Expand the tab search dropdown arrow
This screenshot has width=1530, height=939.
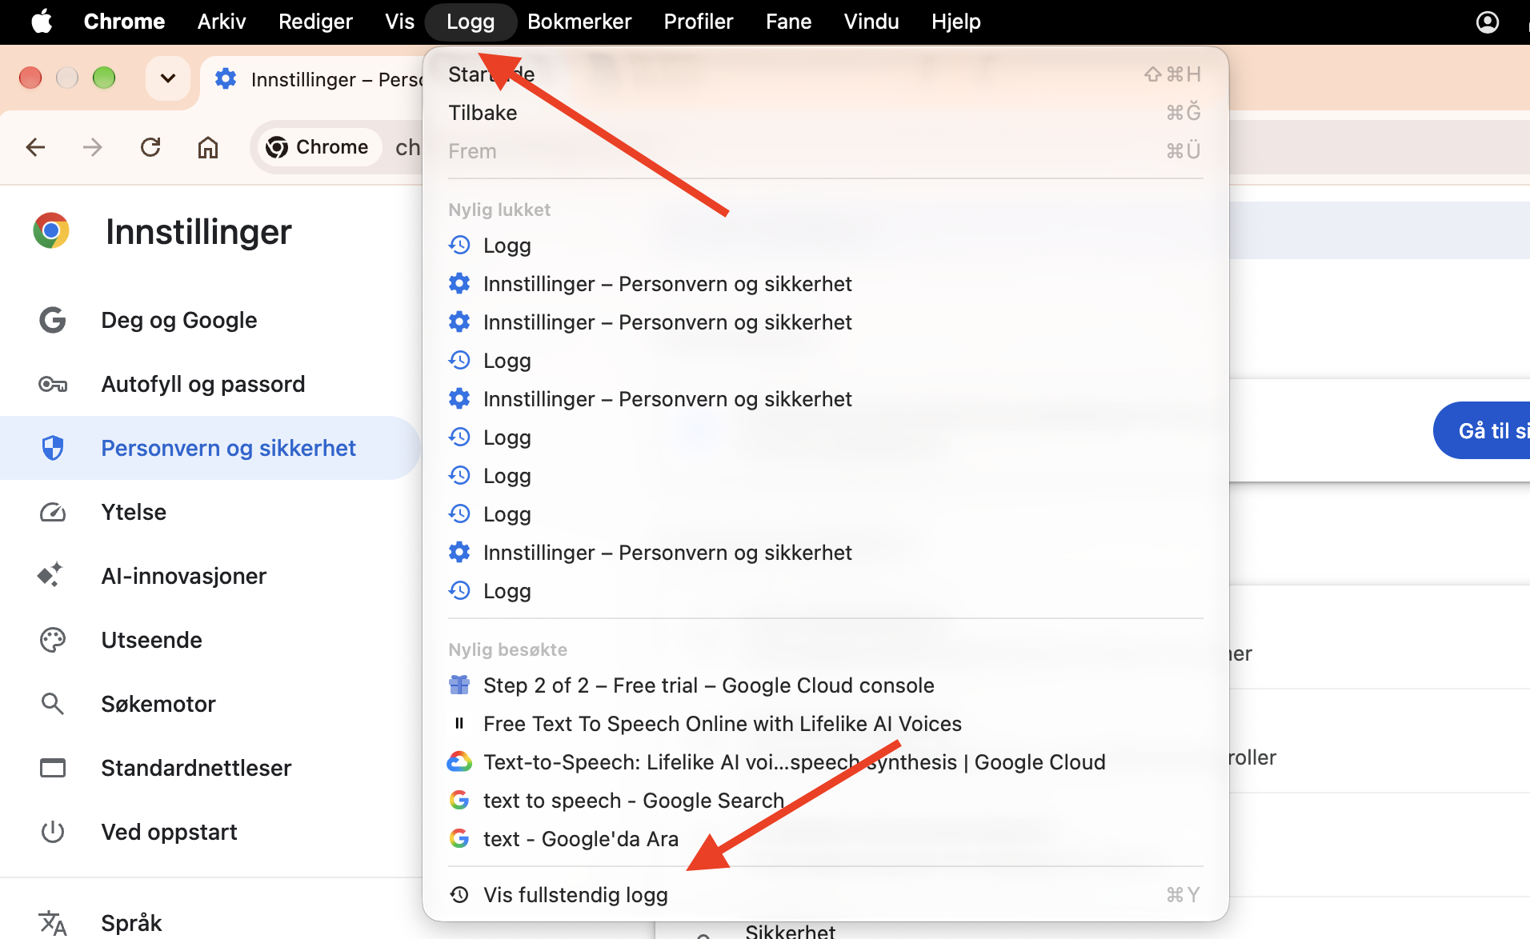[x=168, y=78]
